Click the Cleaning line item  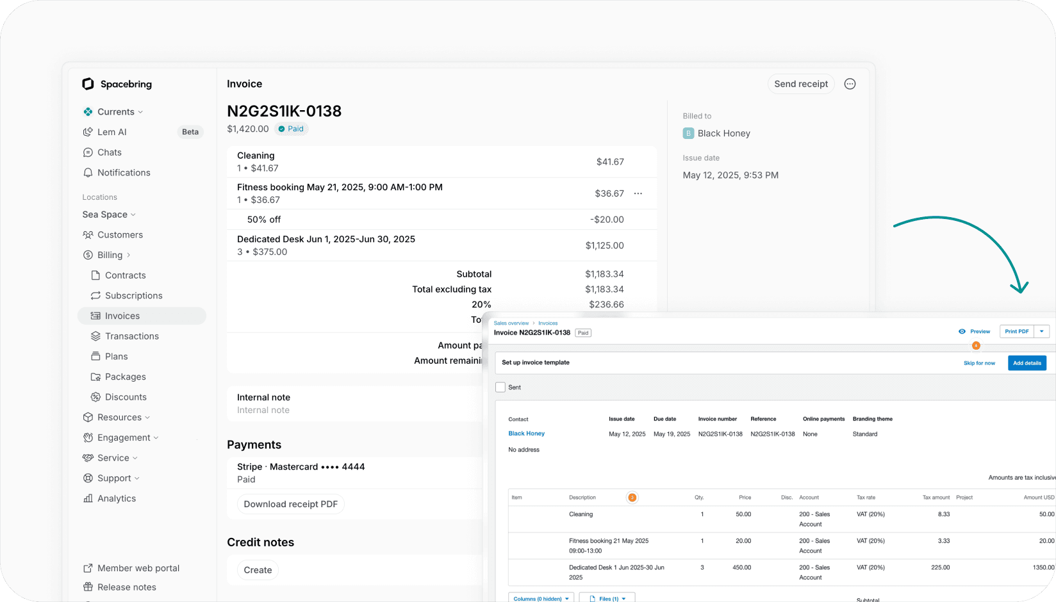[442, 162]
